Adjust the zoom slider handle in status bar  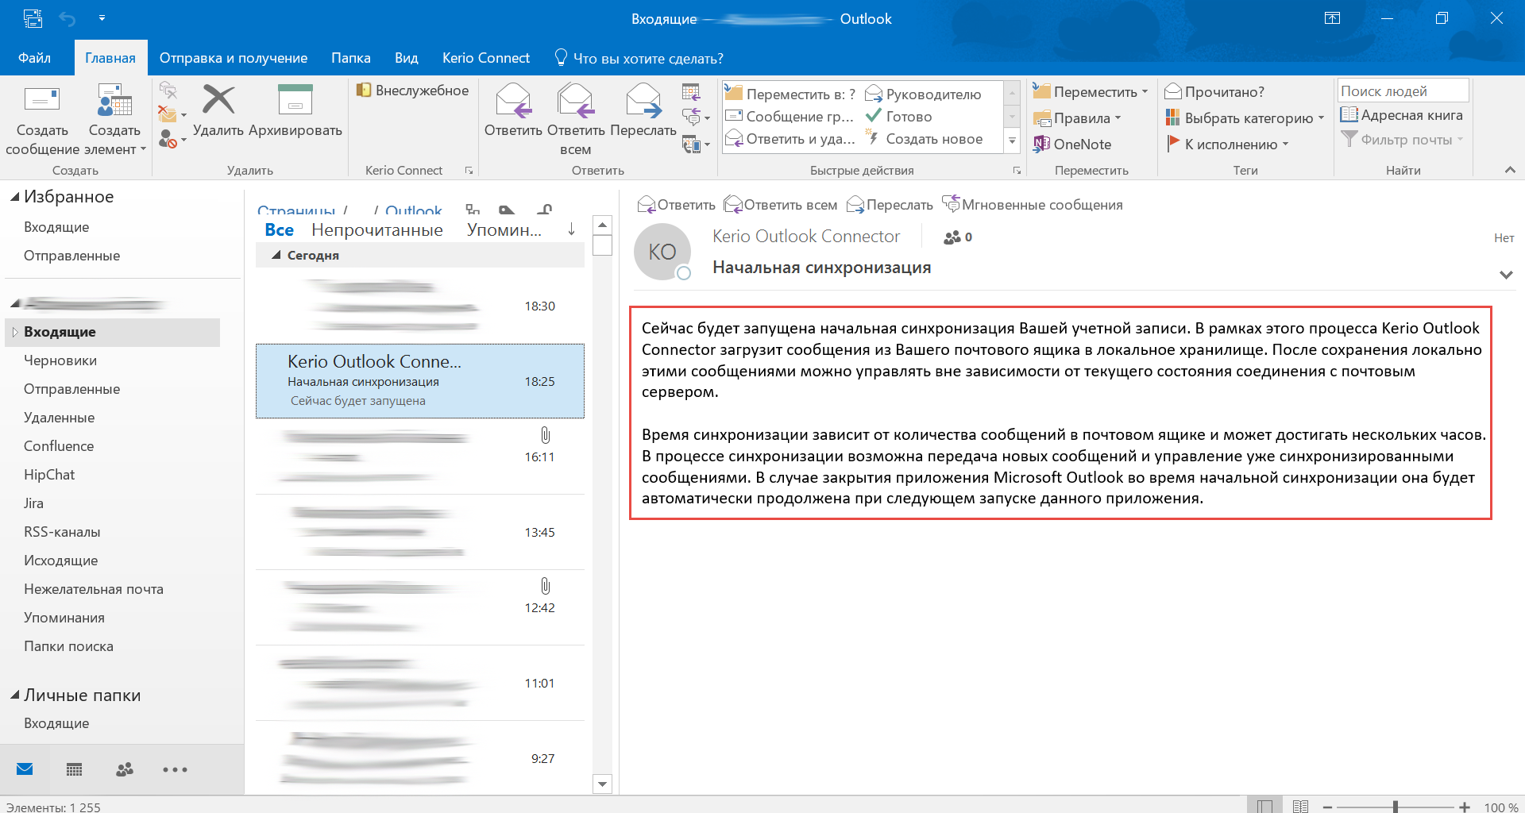tap(1396, 807)
